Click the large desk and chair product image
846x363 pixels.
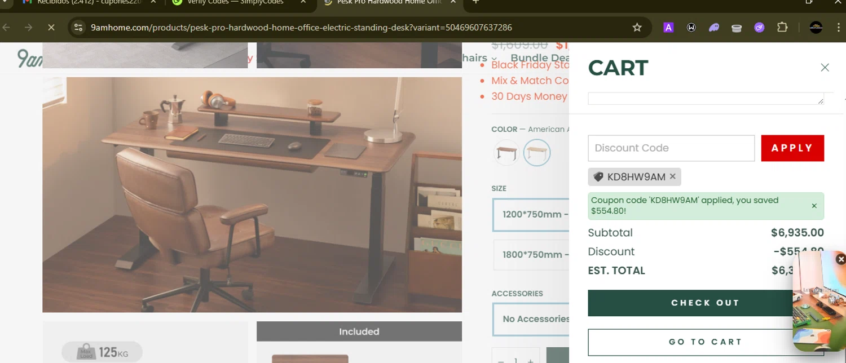click(252, 194)
